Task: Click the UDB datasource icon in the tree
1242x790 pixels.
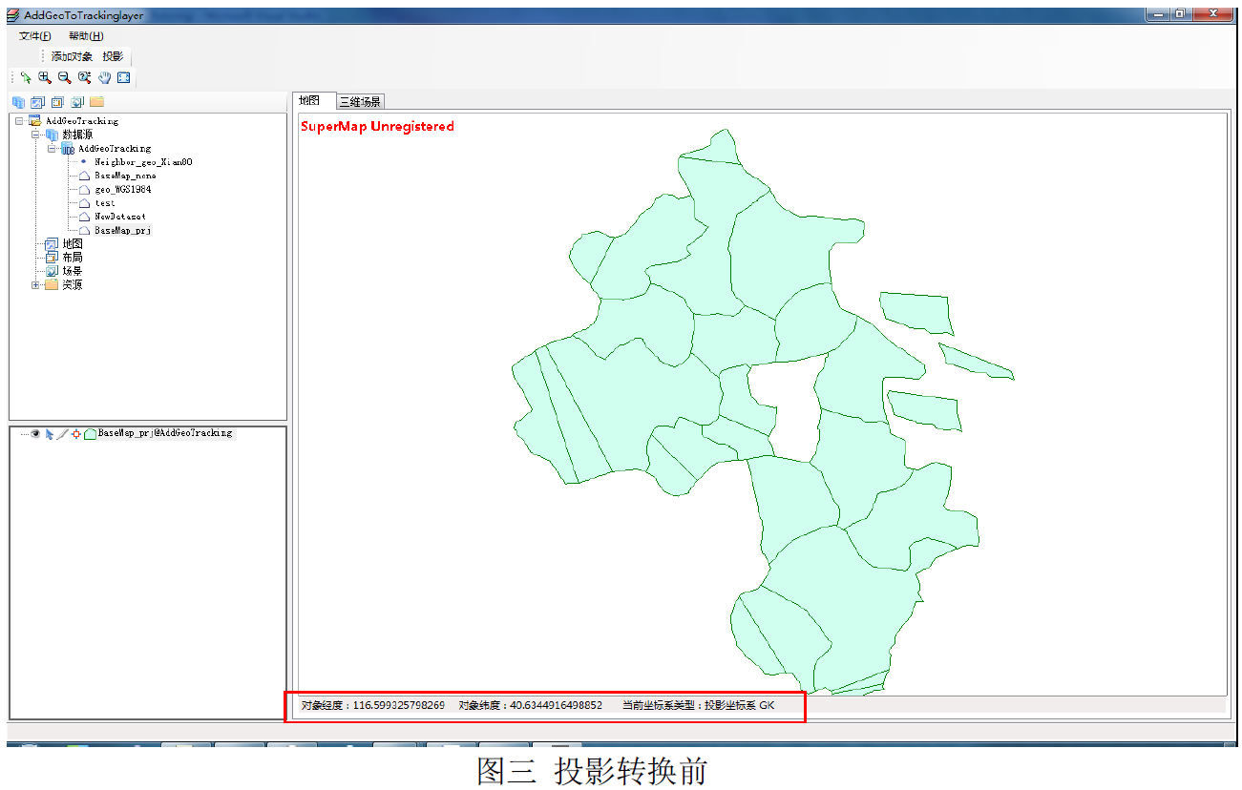Action: point(68,149)
